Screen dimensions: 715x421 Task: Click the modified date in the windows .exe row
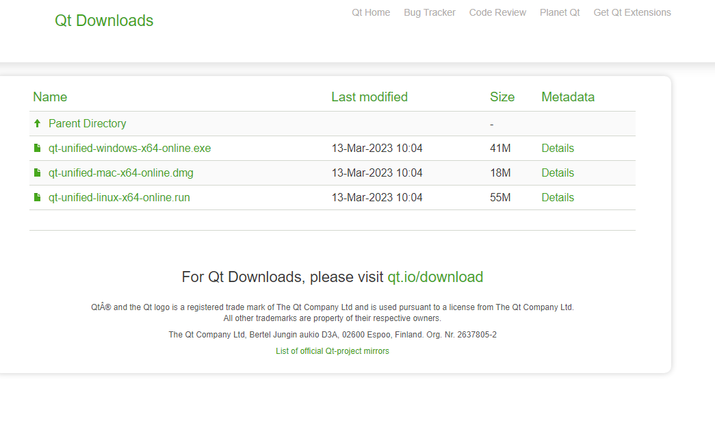click(x=376, y=149)
